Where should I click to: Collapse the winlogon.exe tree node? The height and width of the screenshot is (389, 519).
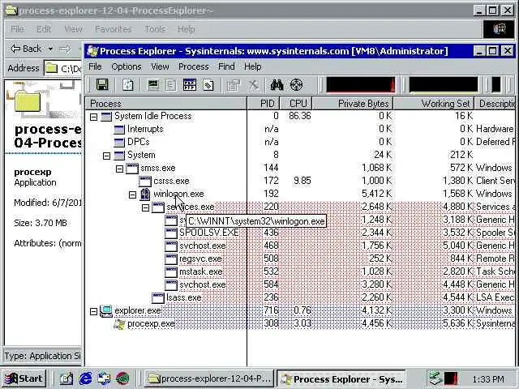pos(132,194)
